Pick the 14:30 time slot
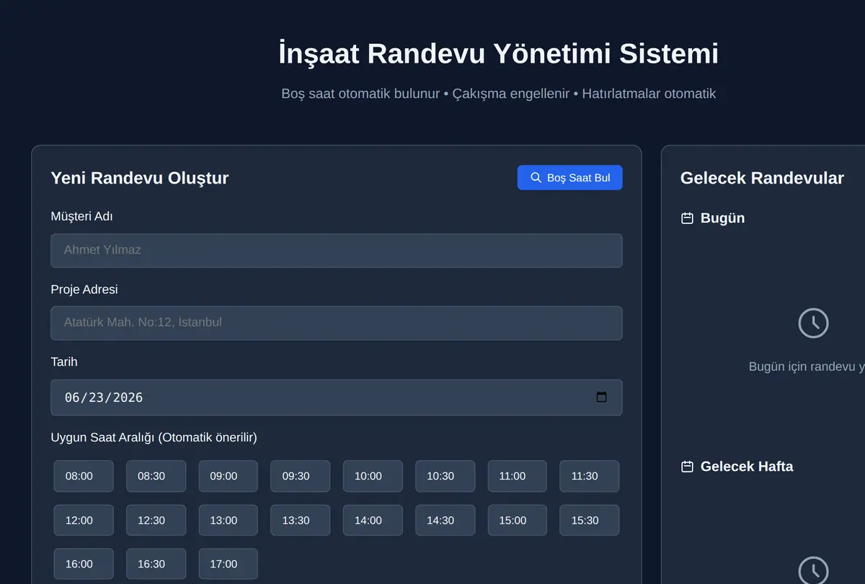Screen dimensions: 865x584 click(x=445, y=520)
